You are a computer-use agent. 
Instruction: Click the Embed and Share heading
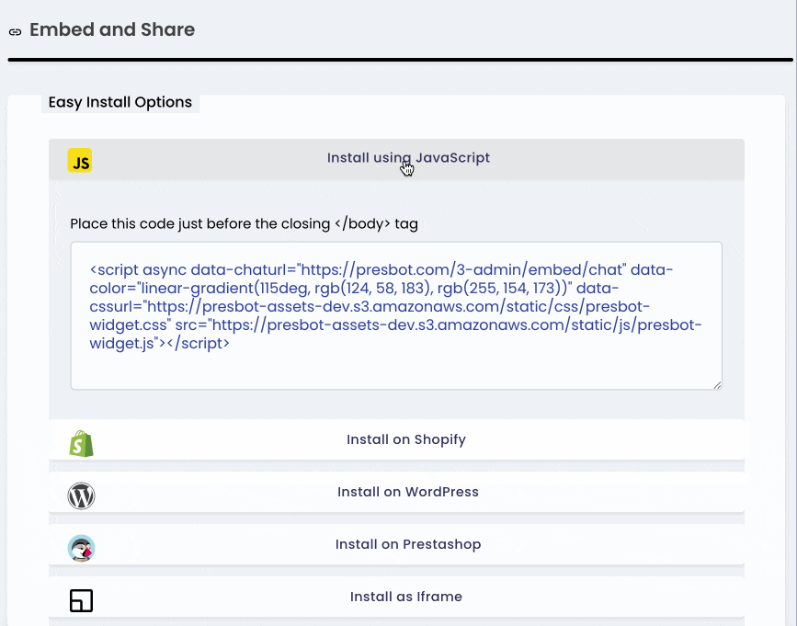tap(112, 29)
